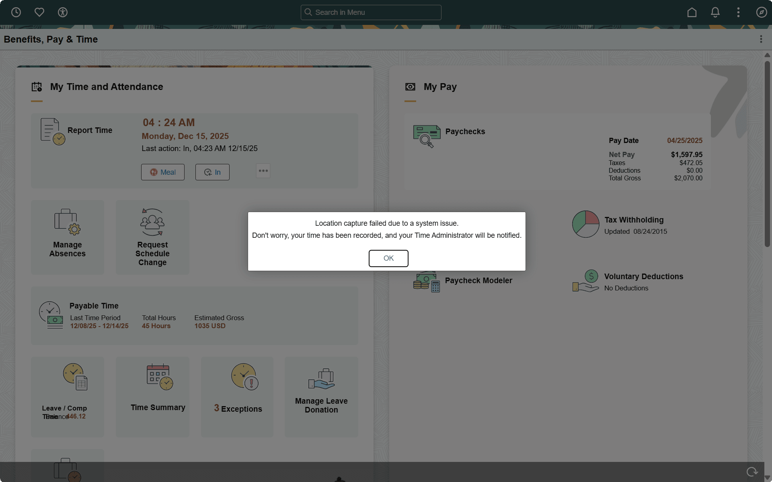The height and width of the screenshot is (482, 772).
Task: Open NavBar compass icon
Action: point(761,12)
